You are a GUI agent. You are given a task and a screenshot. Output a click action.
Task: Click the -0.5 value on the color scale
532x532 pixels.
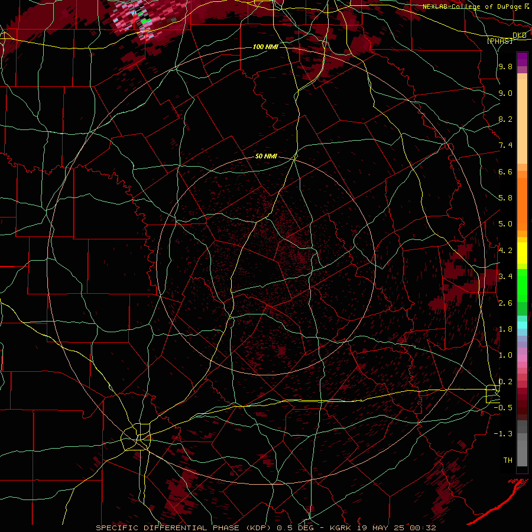tap(503, 407)
